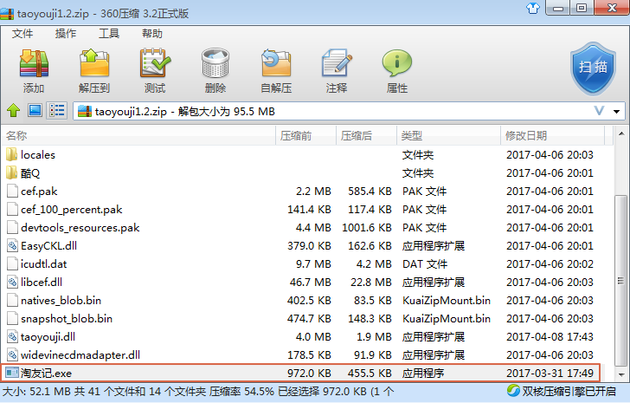Open the 工具 menu
Viewport: 630px width, 403px height.
(x=109, y=34)
